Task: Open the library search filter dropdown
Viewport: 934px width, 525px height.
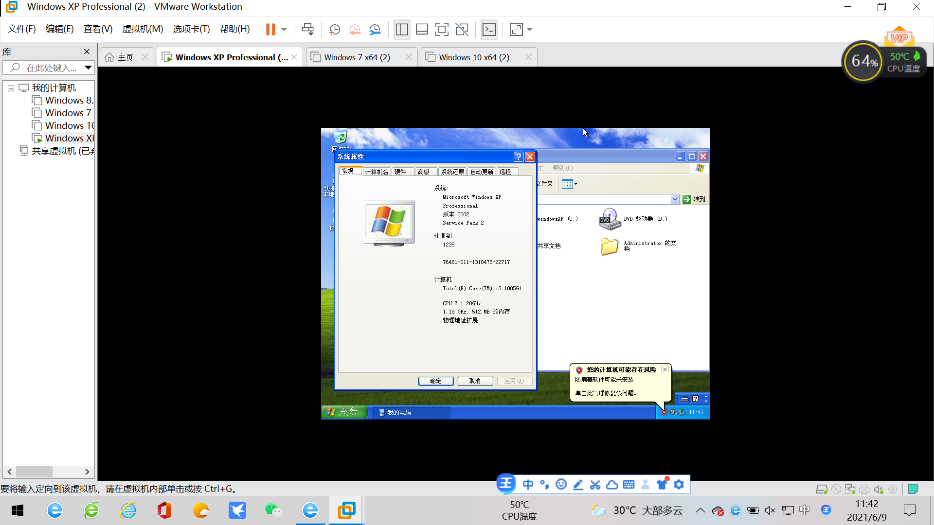Action: click(x=88, y=68)
